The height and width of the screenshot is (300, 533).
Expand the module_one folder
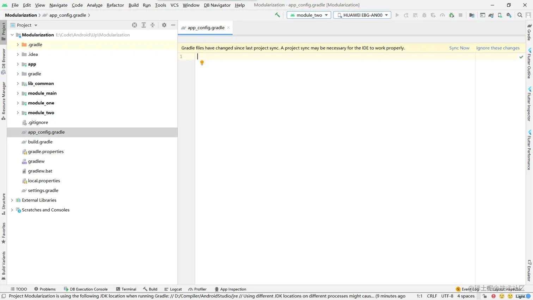(18, 103)
